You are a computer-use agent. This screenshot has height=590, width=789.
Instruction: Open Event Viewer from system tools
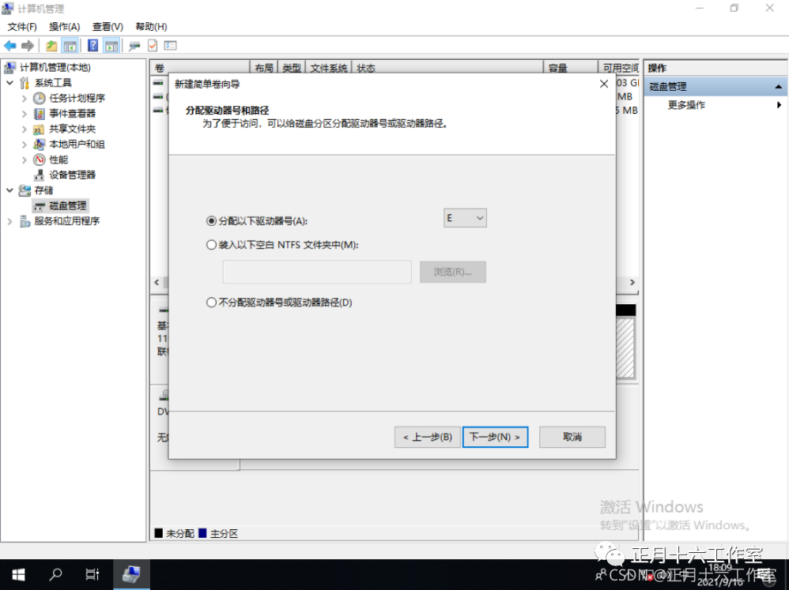tap(38, 114)
